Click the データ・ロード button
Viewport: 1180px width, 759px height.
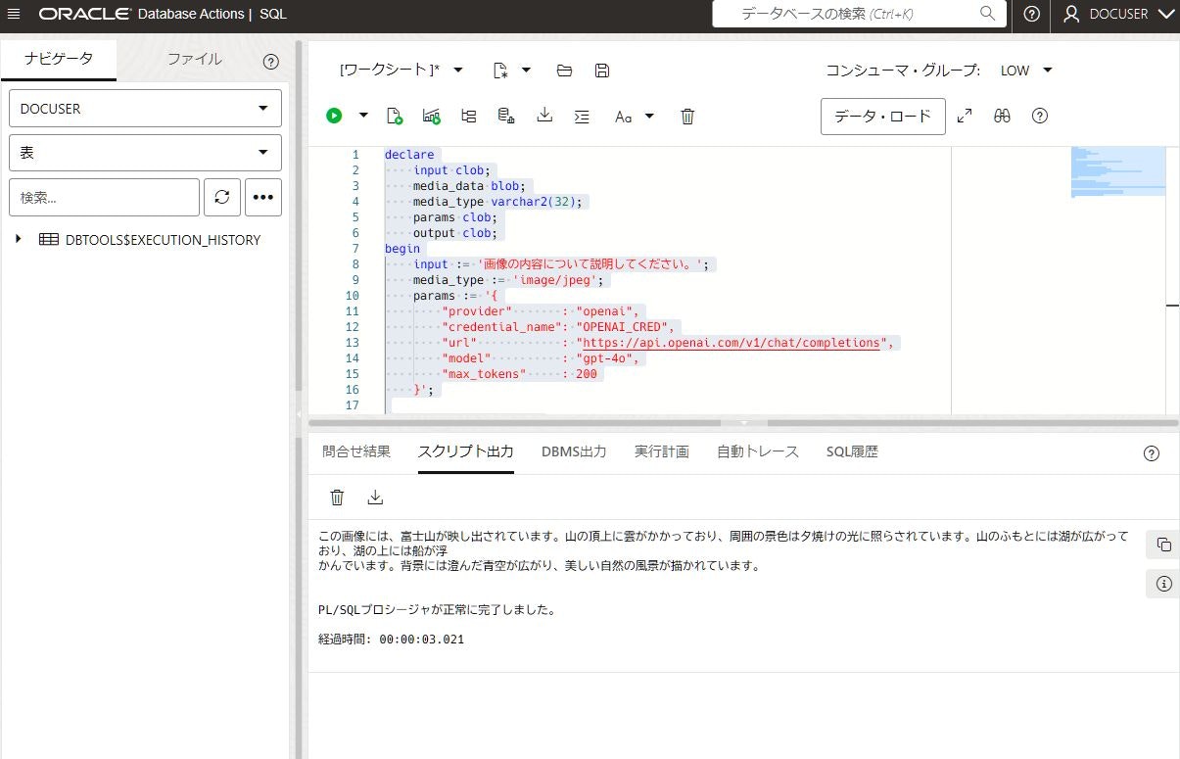(882, 116)
